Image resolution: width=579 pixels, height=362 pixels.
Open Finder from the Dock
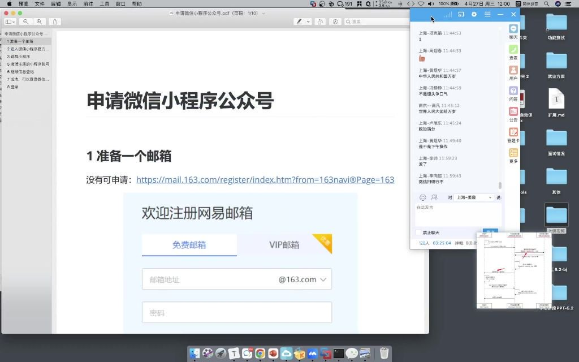[195, 354]
